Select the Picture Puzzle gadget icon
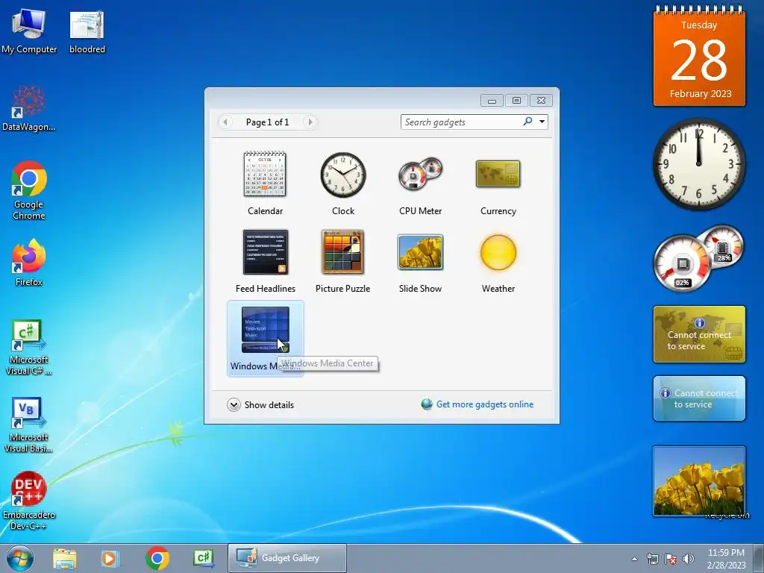Viewport: 764px width, 573px height. pos(342,252)
